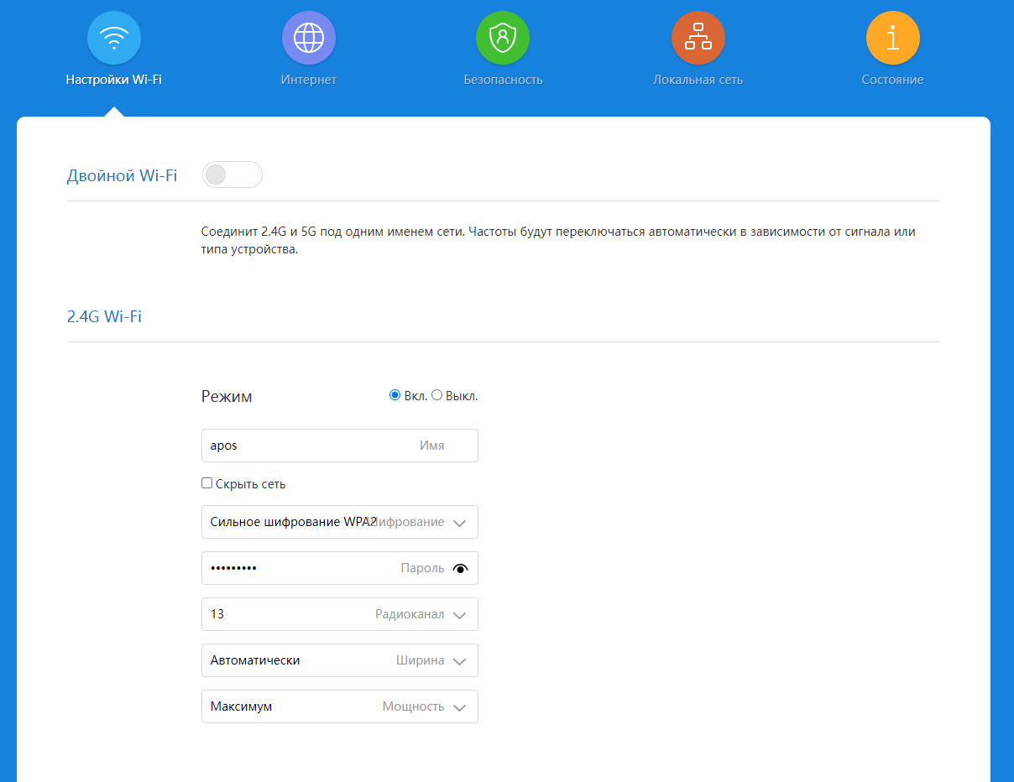Open the Local network icon
1014x782 pixels.
[698, 38]
